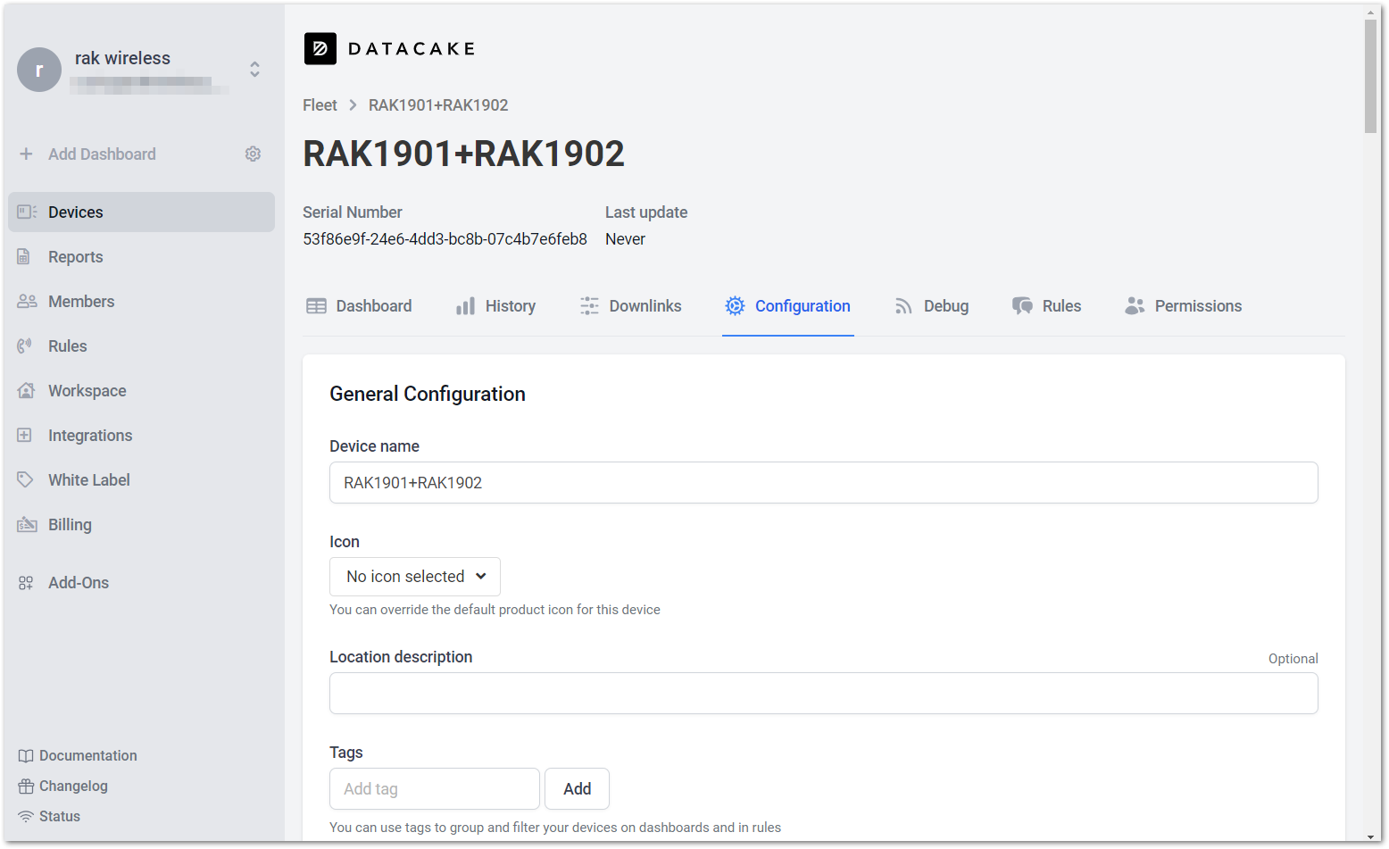Go to Fleet breadcrumb link
Image resolution: width=1389 pixels, height=849 pixels.
point(320,105)
